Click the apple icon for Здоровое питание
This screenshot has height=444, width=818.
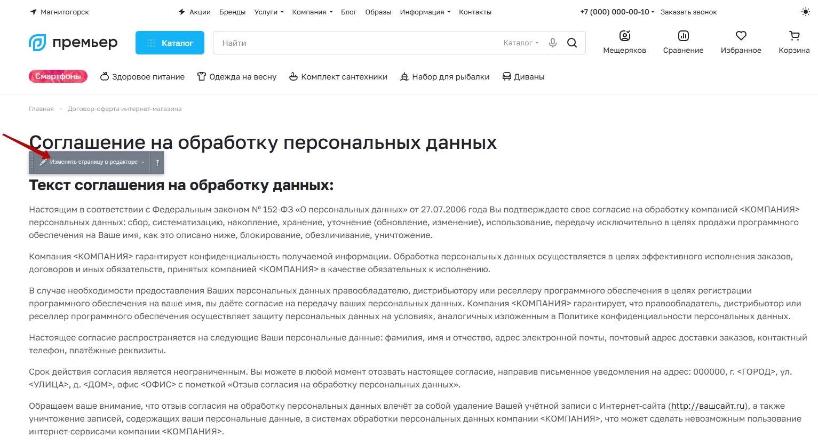coord(105,76)
